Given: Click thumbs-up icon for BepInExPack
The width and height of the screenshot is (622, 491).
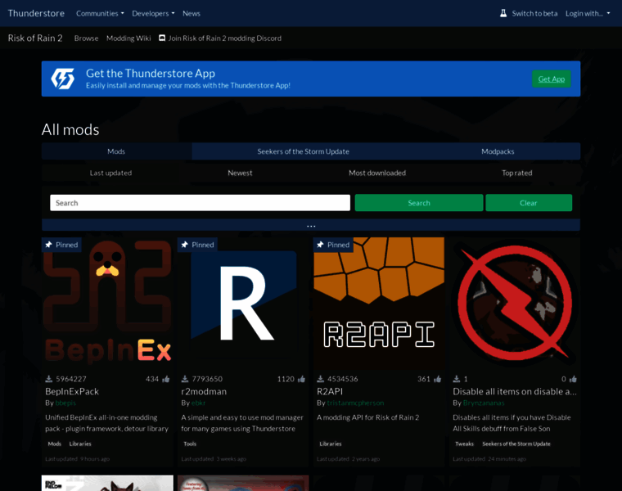Looking at the screenshot, I should (x=166, y=379).
